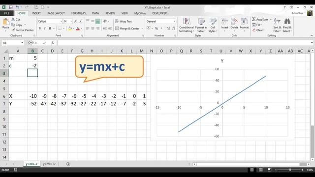
Task: Increase the font size
Action: pyautogui.click(x=75, y=21)
